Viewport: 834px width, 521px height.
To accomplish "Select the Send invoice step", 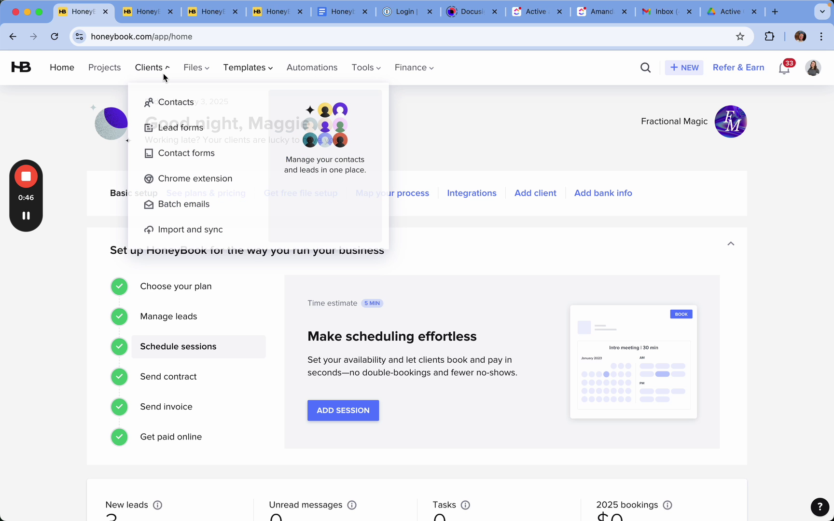I will coord(166,407).
